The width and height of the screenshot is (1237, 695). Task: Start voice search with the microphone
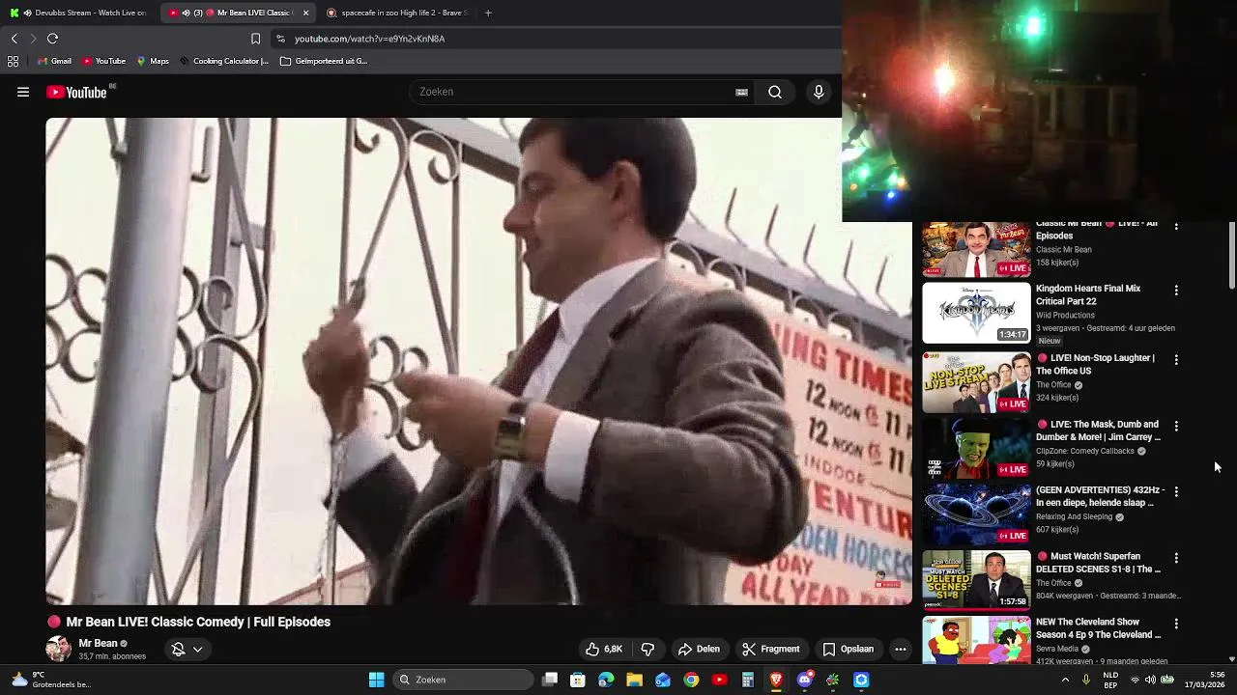(819, 92)
